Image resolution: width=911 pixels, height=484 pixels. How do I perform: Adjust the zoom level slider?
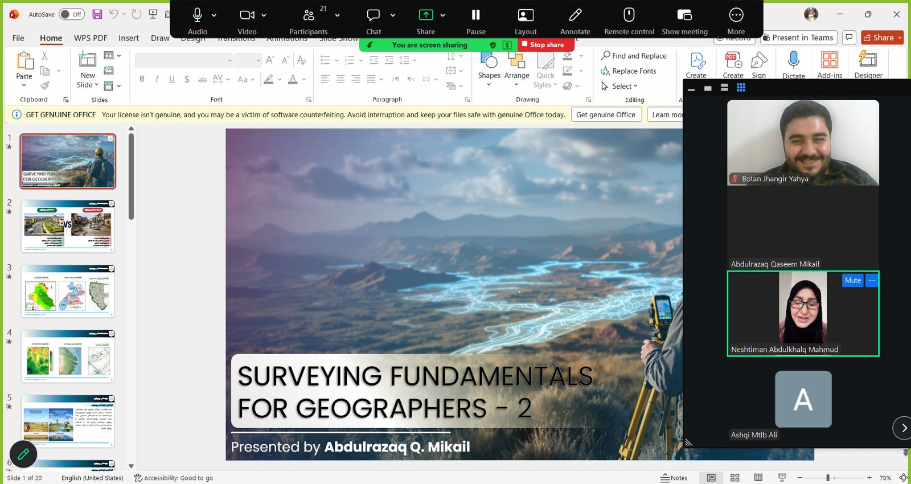coord(828,478)
